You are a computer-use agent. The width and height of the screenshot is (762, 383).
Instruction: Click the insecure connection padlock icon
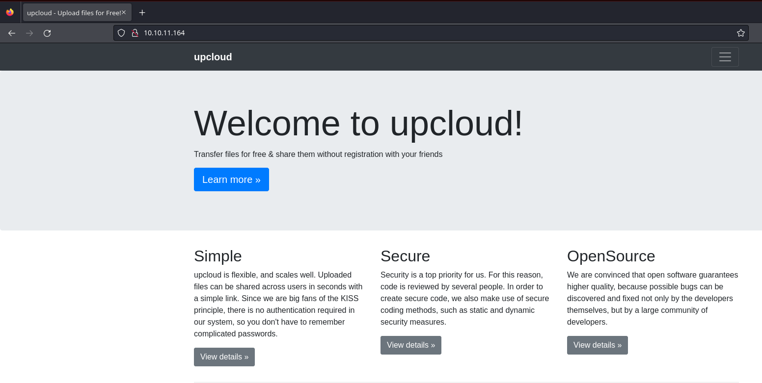[135, 33]
